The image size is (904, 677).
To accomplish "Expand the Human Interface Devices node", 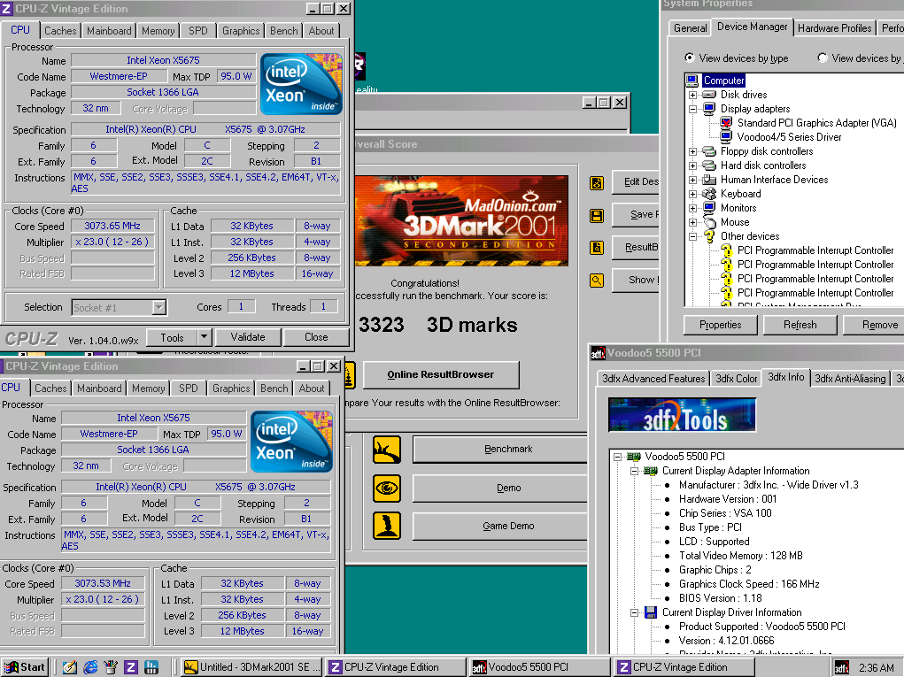I will click(x=693, y=180).
